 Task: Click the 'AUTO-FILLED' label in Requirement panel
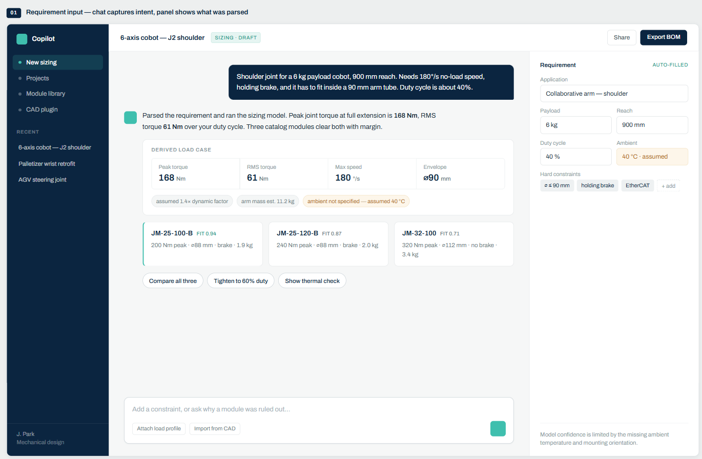[670, 65]
